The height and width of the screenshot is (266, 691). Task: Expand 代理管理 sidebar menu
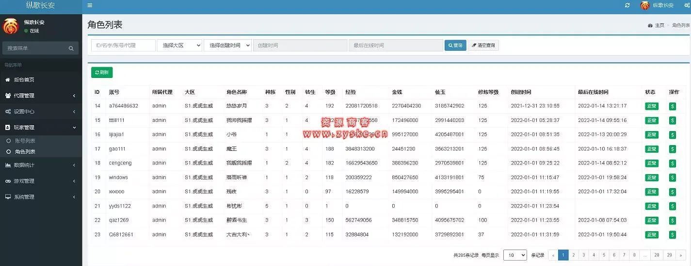click(41, 96)
